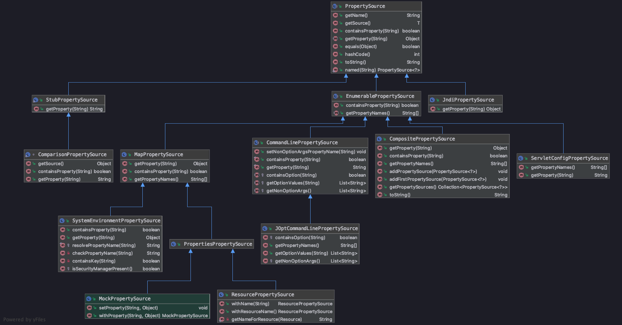Click the JndiPropertySource class icon

(x=432, y=100)
